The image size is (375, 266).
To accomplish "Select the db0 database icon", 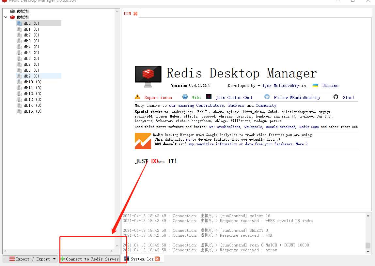I will [19, 23].
